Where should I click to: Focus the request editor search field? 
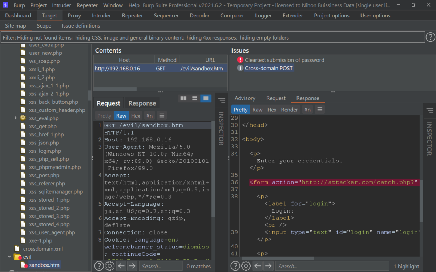tap(160, 266)
